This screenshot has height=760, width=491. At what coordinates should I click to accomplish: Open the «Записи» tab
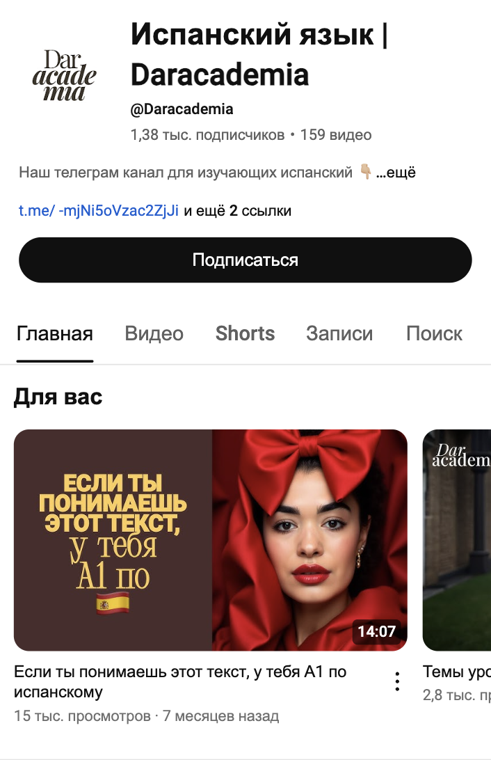click(x=339, y=334)
